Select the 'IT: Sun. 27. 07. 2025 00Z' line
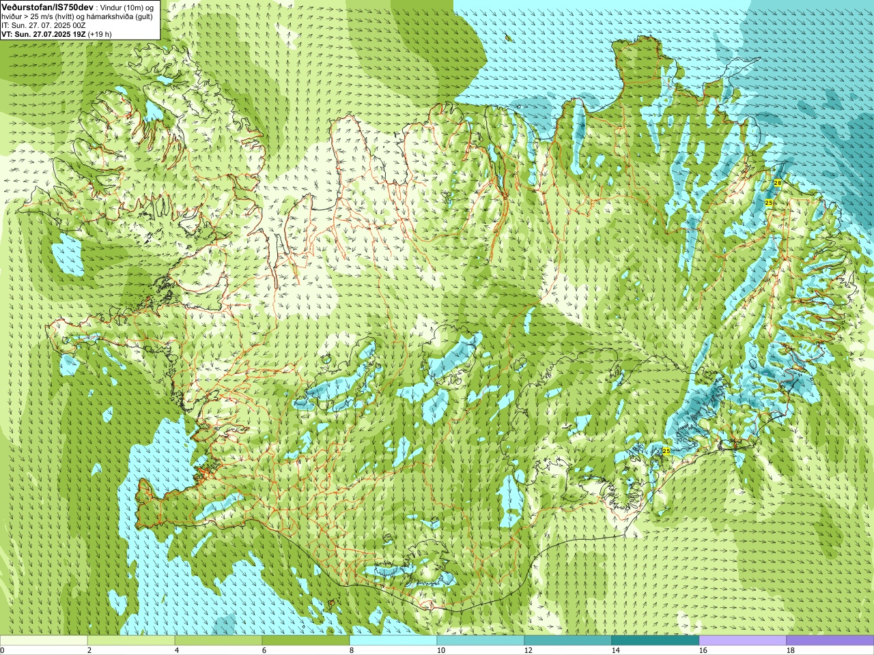The height and width of the screenshot is (655, 874). (44, 25)
